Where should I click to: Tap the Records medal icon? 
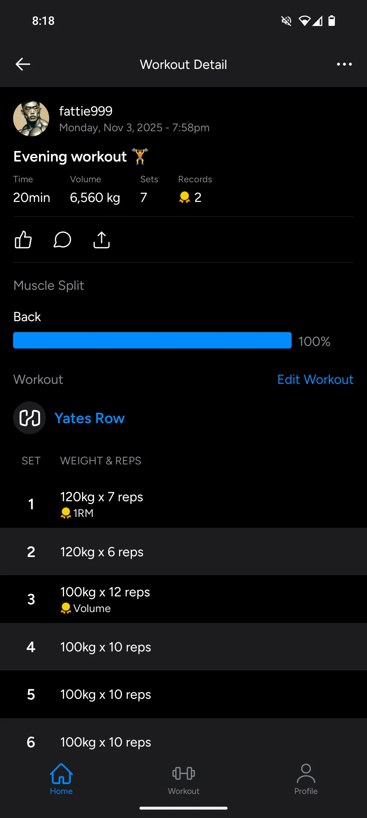185,197
